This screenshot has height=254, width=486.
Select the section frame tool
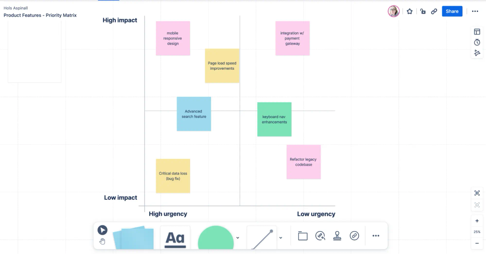tap(303, 236)
